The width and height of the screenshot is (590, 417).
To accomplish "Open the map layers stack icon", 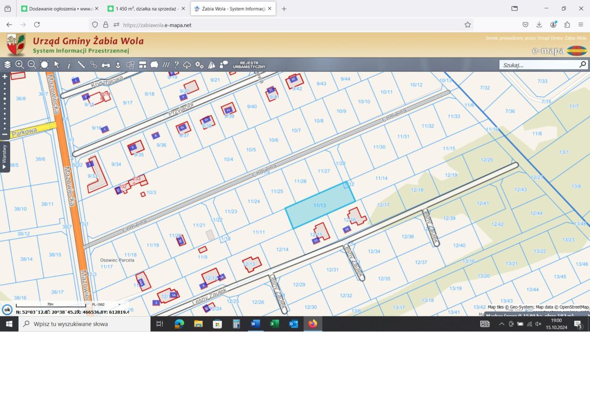I will click(7, 65).
